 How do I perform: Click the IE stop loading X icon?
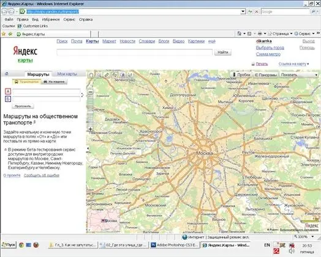tap(256, 12)
